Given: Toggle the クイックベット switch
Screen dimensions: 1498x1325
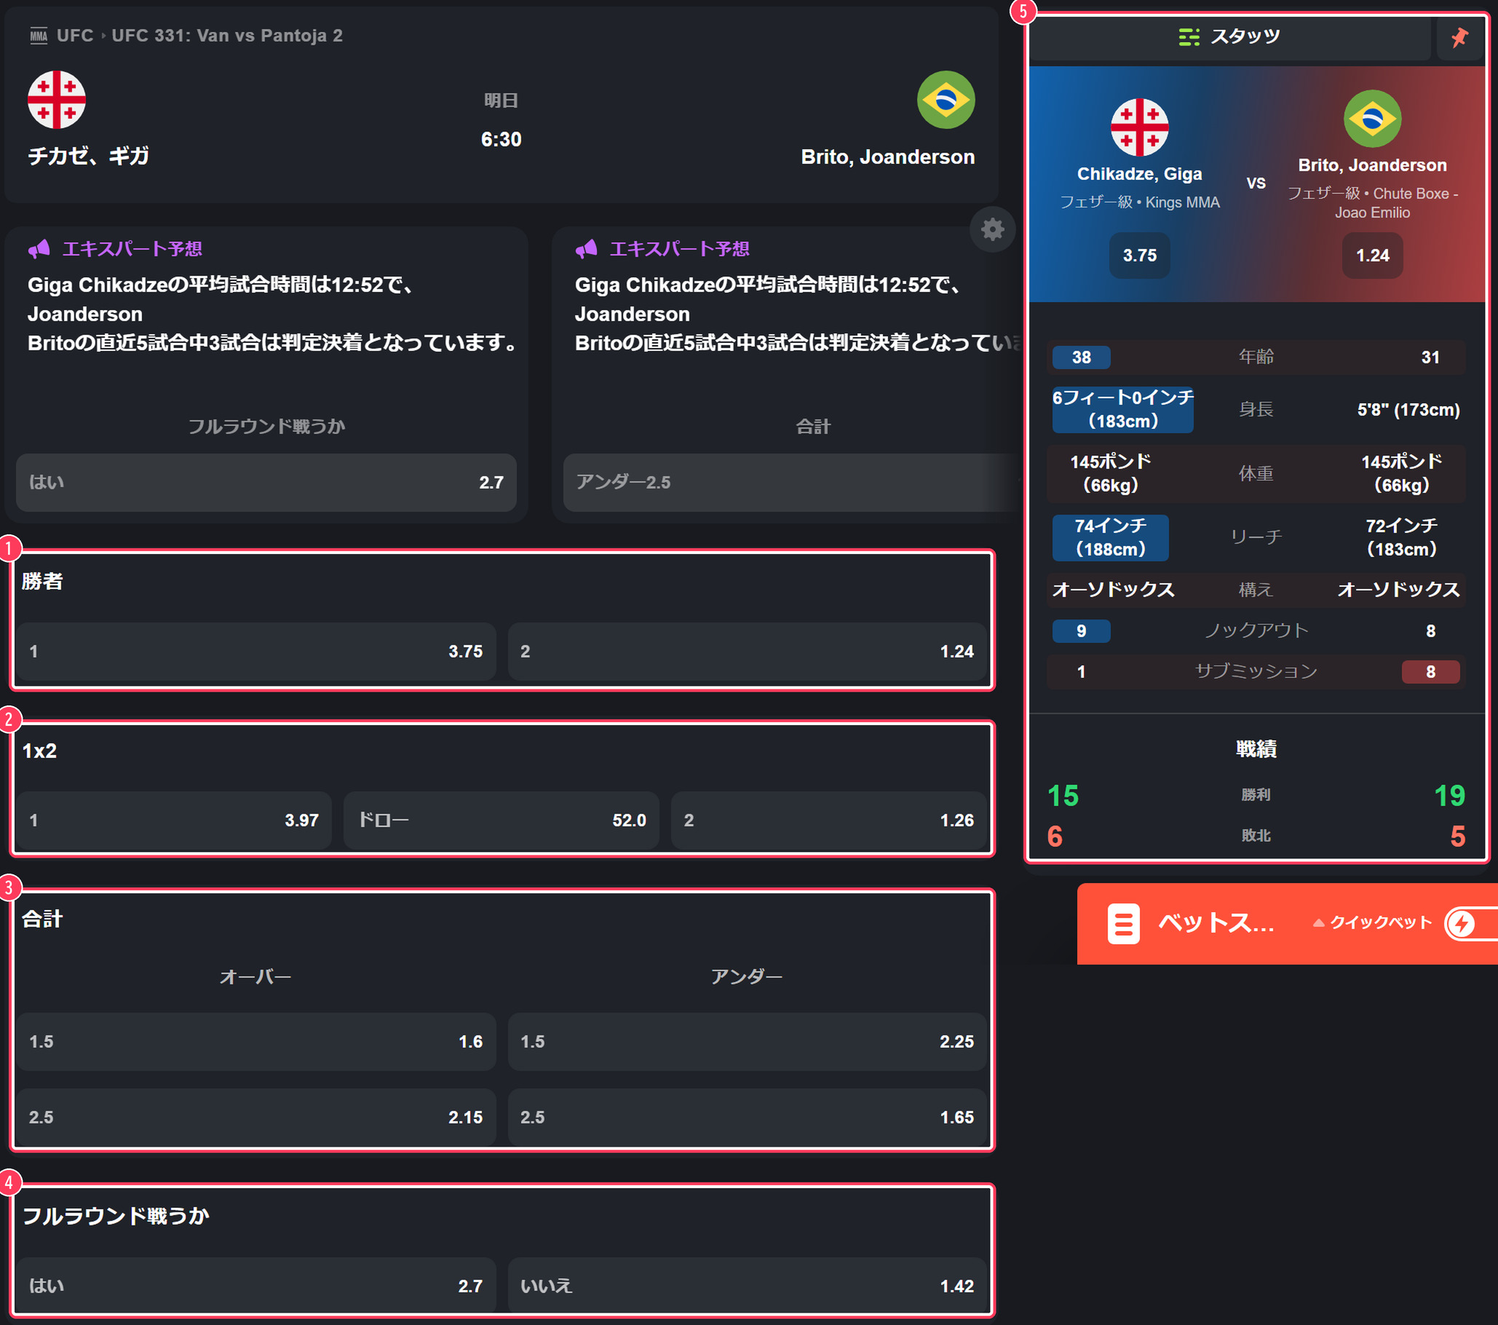Looking at the screenshot, I should tap(1470, 923).
